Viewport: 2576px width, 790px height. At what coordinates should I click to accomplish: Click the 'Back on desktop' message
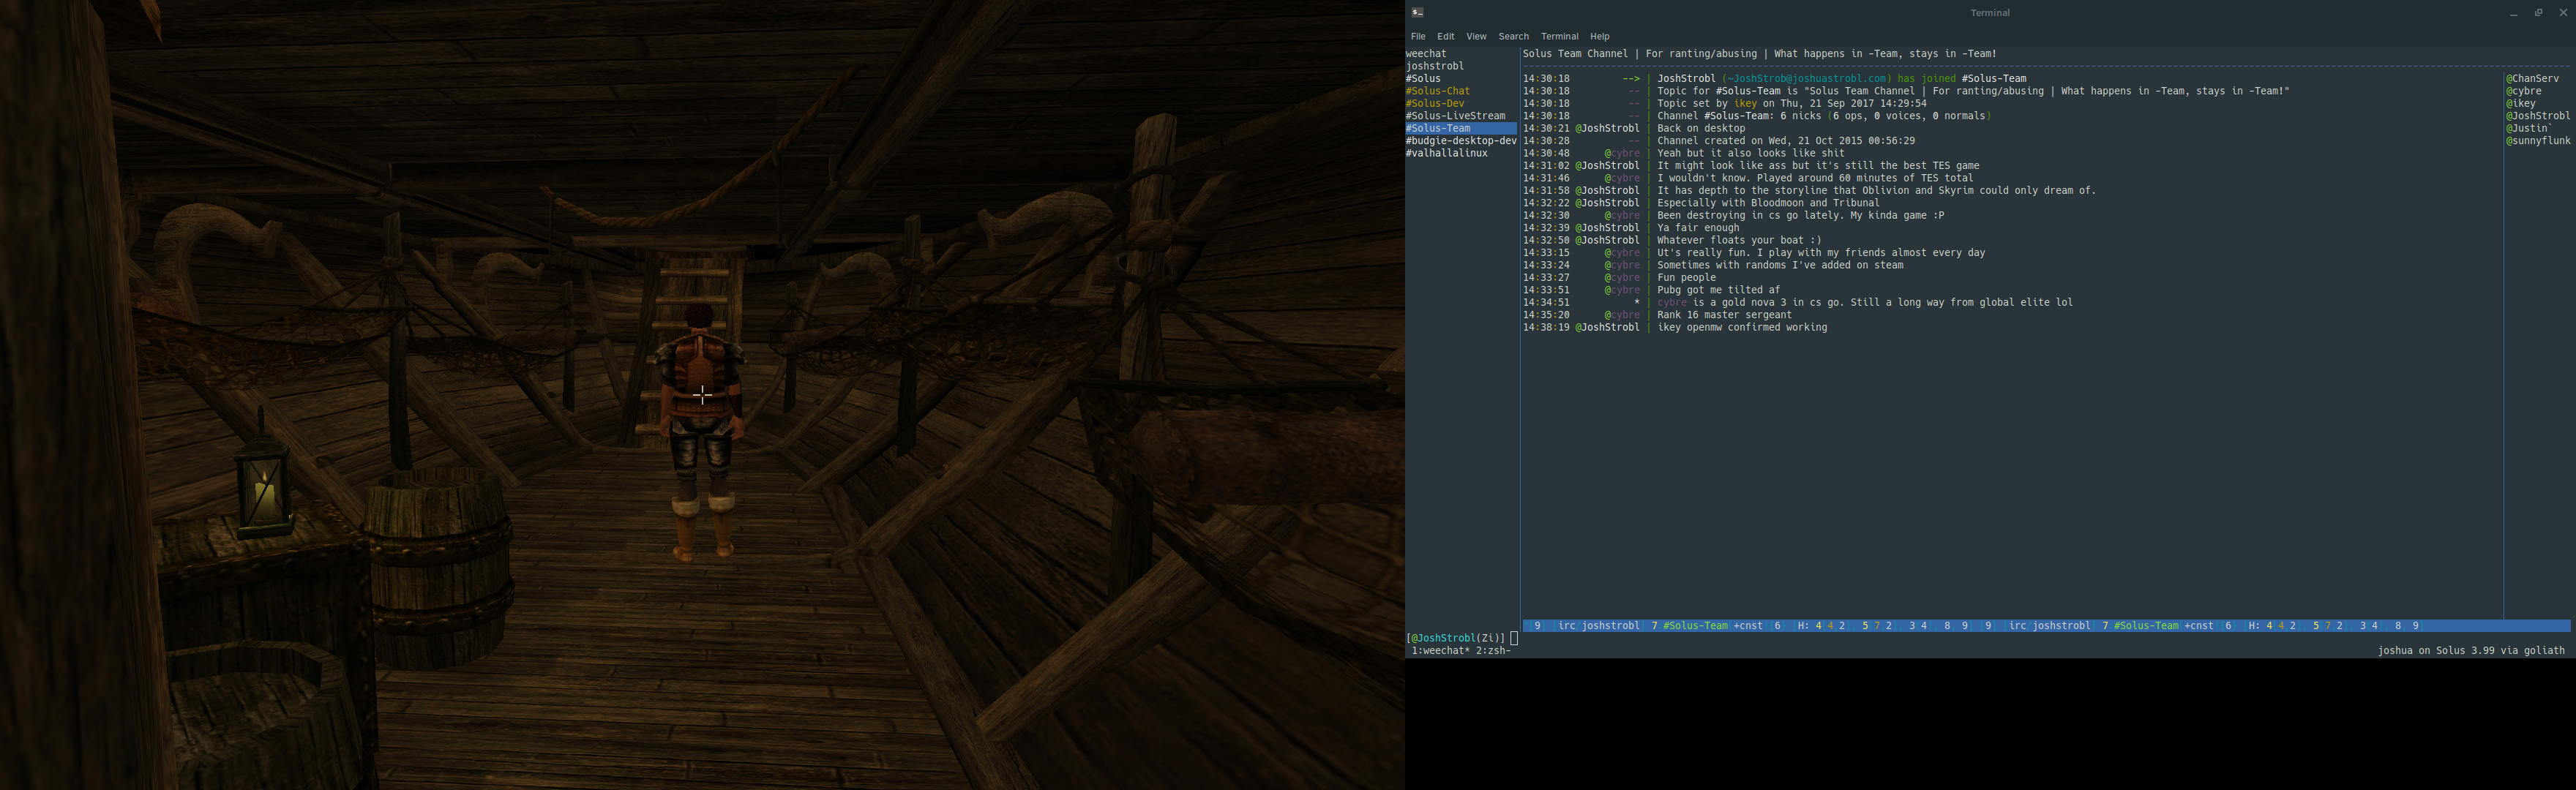(x=1700, y=129)
